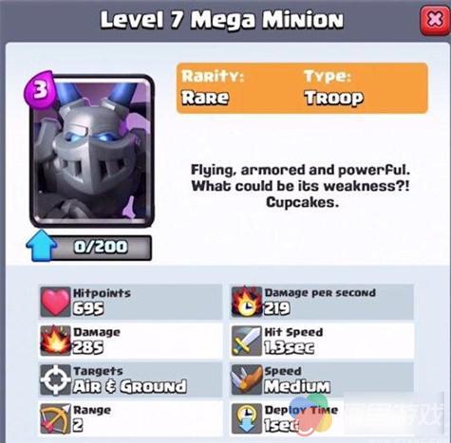The height and width of the screenshot is (443, 451).
Task: Tap the Speed winged boot icon
Action: [247, 379]
